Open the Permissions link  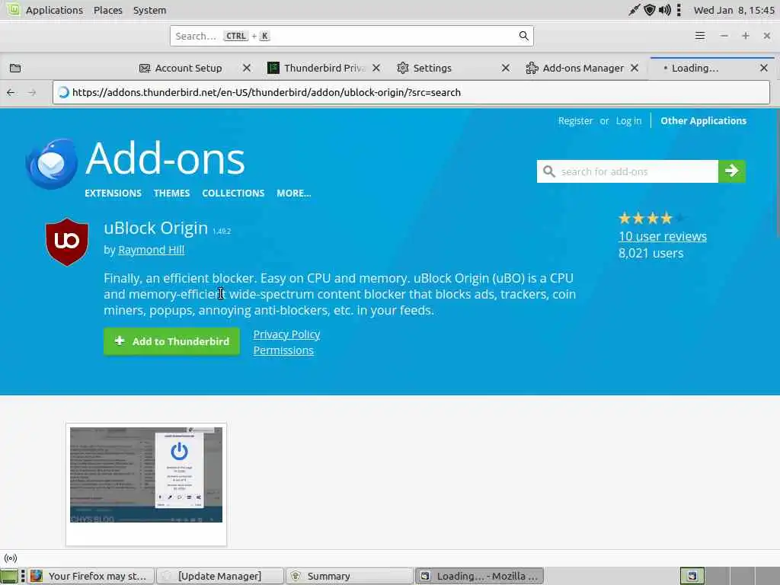pos(283,350)
